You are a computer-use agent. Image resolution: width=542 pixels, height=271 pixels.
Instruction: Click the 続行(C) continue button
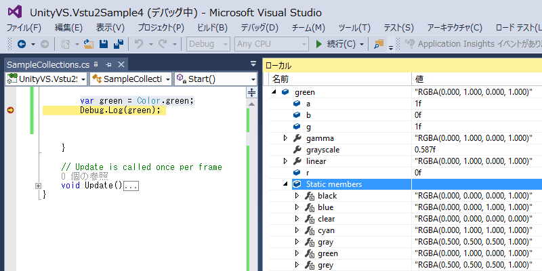[335, 44]
